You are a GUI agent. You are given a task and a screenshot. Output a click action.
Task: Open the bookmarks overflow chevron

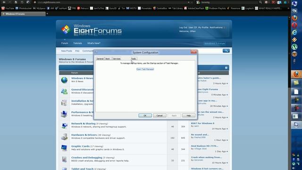tap(288, 8)
